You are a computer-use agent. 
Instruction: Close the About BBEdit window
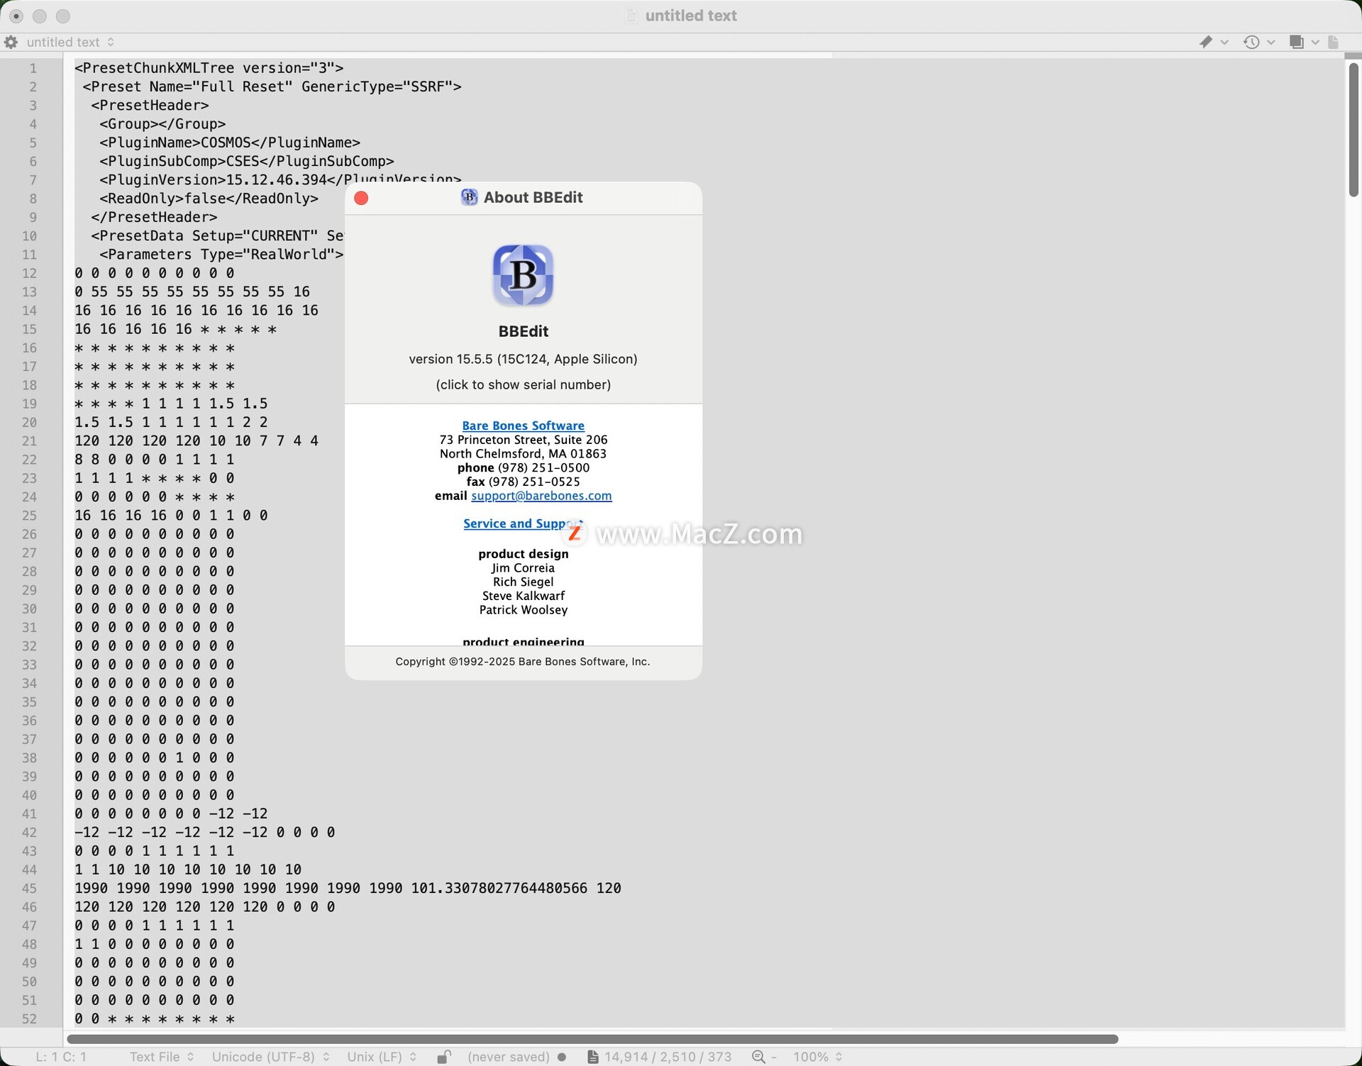[x=361, y=198]
